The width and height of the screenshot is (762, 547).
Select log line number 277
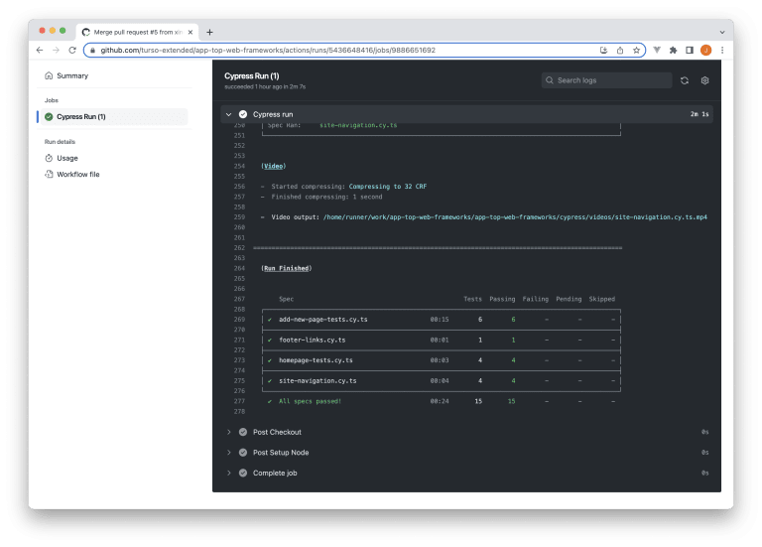pos(239,401)
